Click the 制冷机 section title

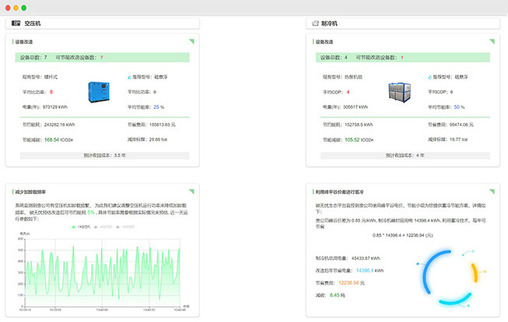pos(329,23)
